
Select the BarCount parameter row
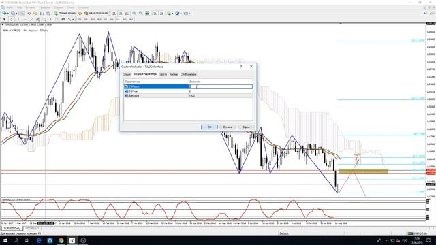pyautogui.click(x=188, y=95)
